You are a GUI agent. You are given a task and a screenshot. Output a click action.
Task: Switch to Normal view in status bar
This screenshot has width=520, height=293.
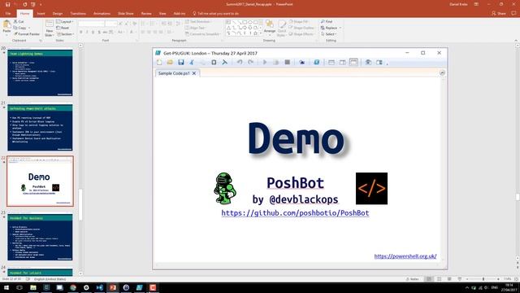429,279
